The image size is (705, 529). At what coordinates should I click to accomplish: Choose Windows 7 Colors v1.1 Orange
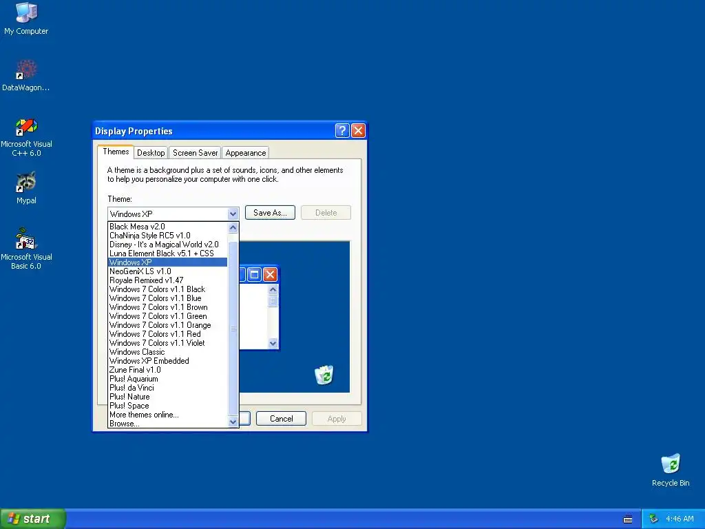click(x=168, y=325)
